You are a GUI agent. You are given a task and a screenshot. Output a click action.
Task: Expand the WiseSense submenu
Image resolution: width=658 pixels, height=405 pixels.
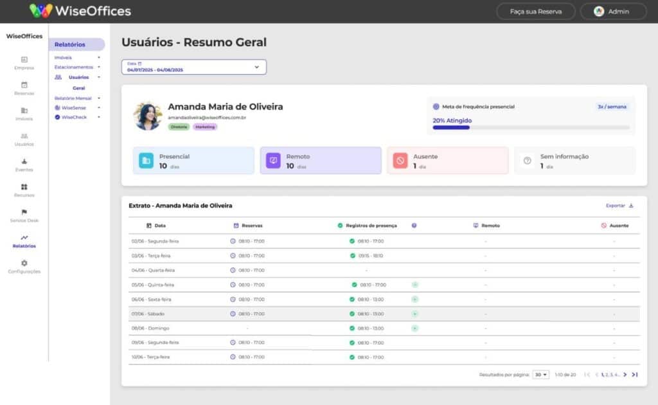click(x=99, y=108)
